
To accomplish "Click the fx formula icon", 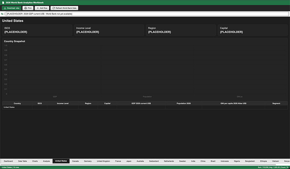I will click(x=2, y=14).
